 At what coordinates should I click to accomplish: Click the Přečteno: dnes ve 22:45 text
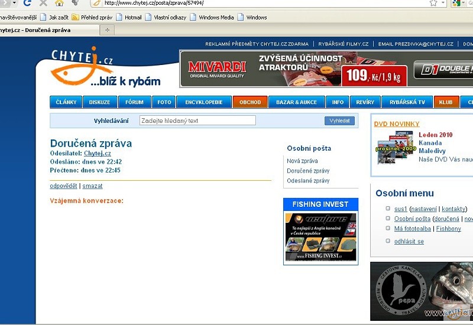[x=85, y=170]
